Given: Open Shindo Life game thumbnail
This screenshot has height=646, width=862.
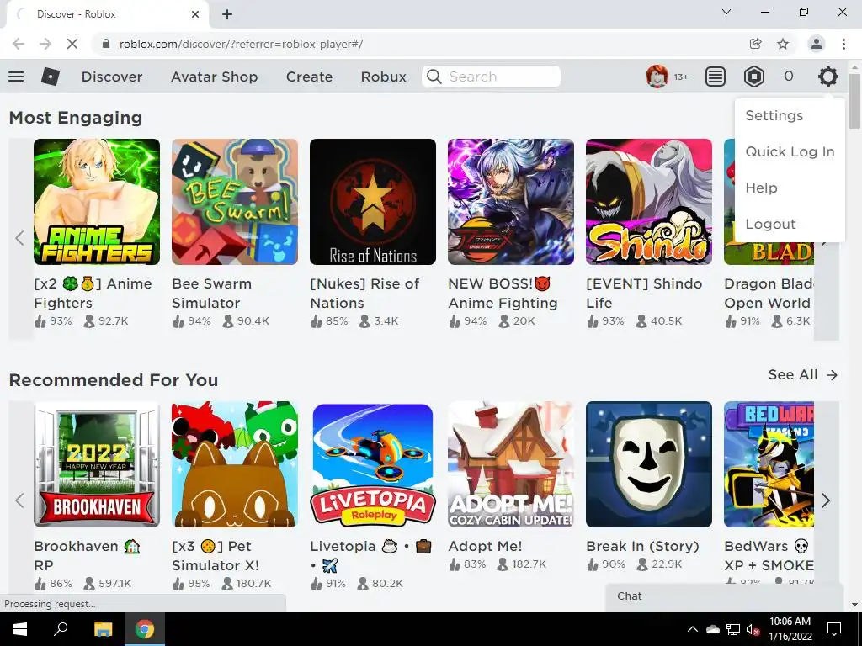Looking at the screenshot, I should pos(649,202).
